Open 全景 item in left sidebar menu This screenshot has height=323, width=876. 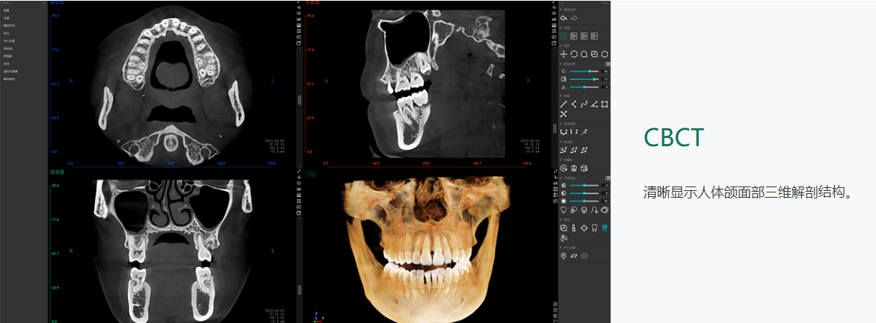click(5, 18)
